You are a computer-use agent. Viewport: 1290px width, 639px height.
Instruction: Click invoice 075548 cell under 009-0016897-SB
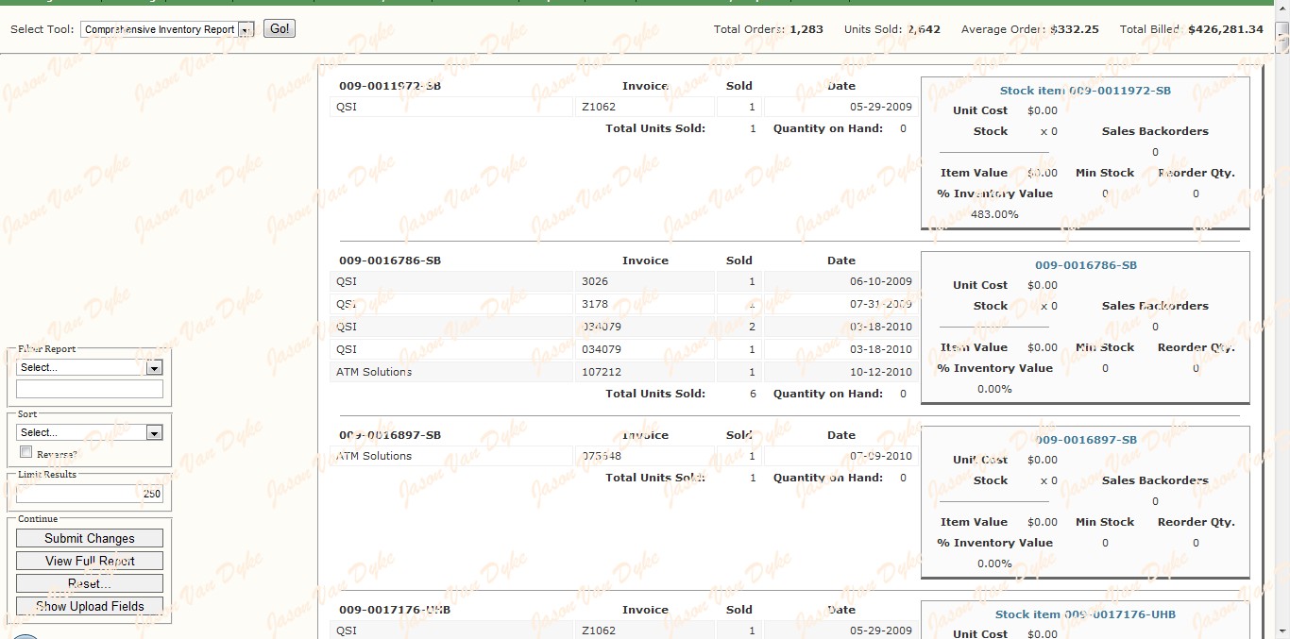pyautogui.click(x=644, y=456)
